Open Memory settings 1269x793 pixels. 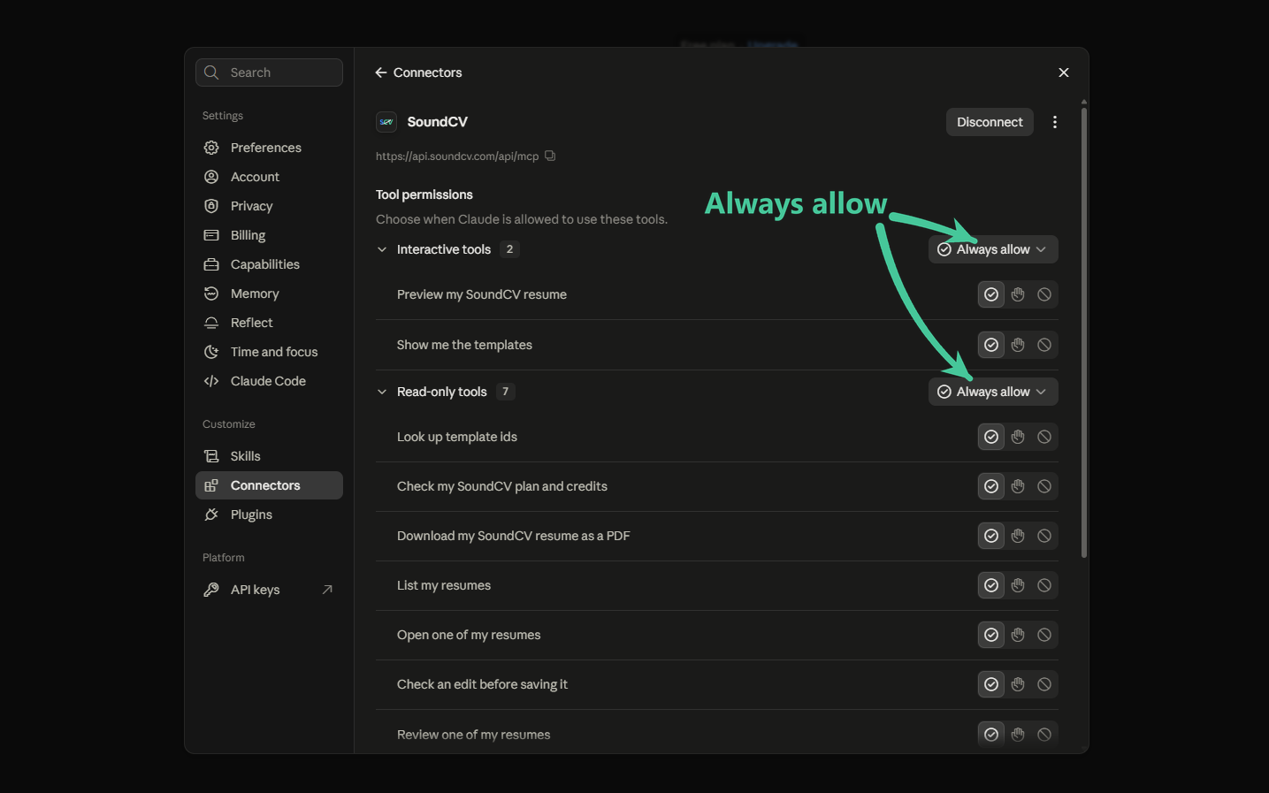click(269, 294)
